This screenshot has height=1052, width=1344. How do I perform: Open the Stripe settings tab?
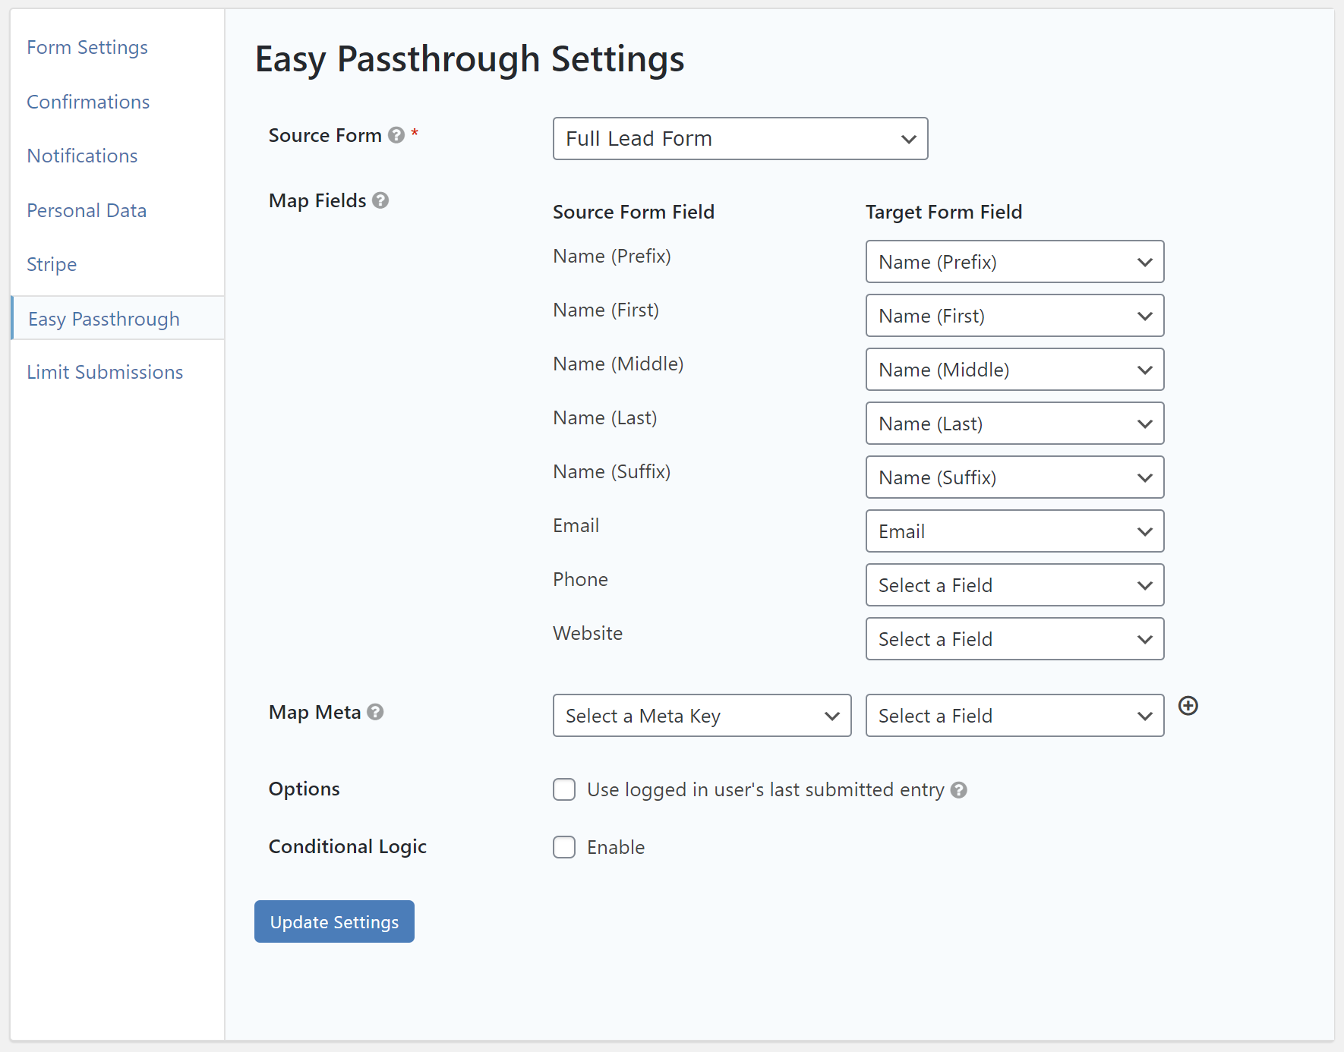tap(52, 264)
